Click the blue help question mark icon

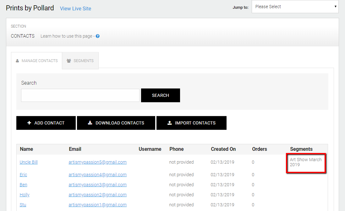point(98,36)
